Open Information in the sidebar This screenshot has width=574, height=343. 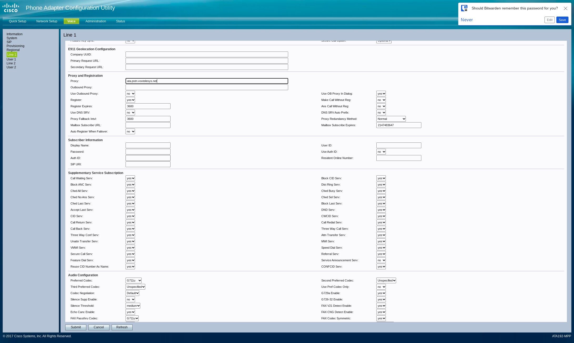pos(14,34)
